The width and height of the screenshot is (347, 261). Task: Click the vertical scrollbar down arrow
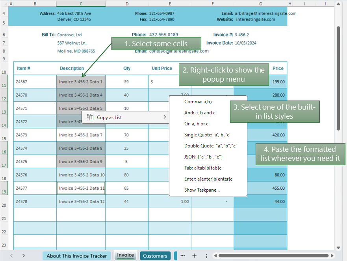(x=338, y=248)
